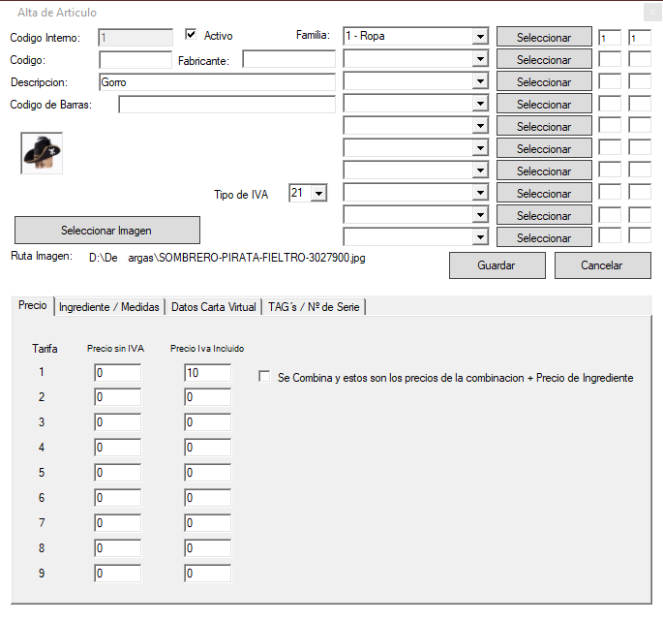Open the Tipo de IVA dropdown

318,194
